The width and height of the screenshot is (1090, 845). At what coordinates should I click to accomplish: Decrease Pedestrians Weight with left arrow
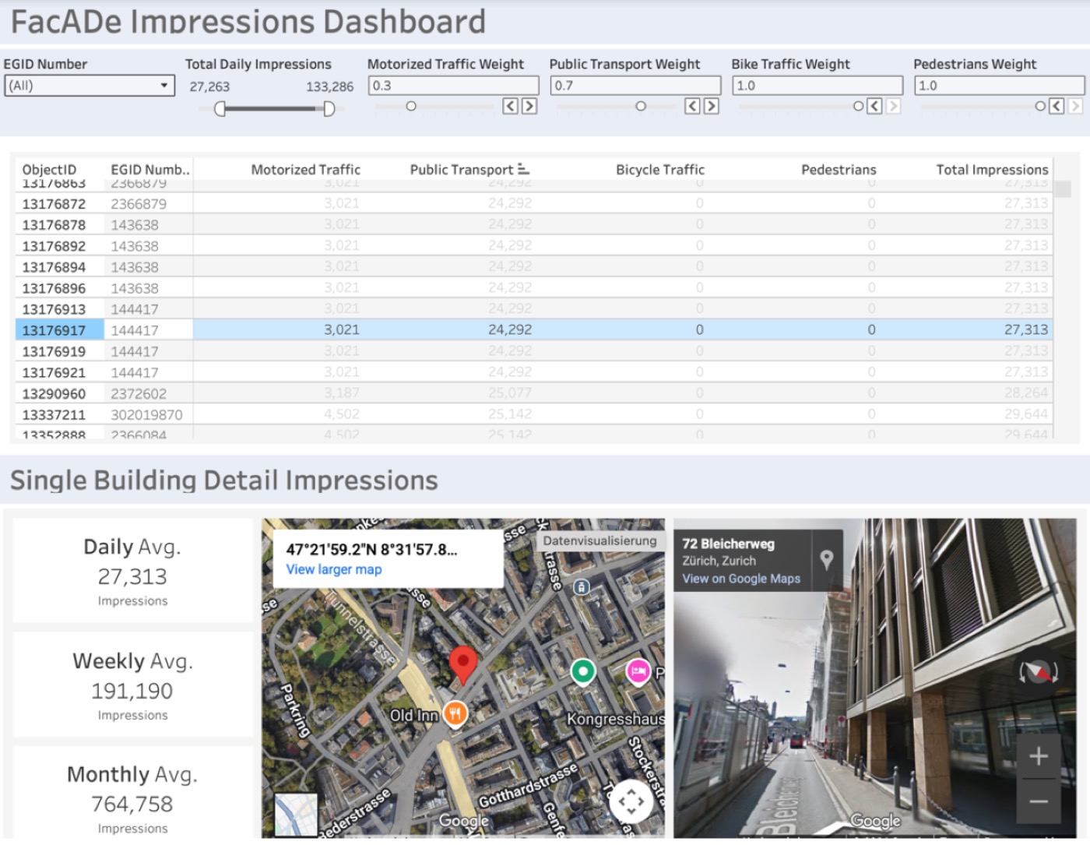(1057, 106)
